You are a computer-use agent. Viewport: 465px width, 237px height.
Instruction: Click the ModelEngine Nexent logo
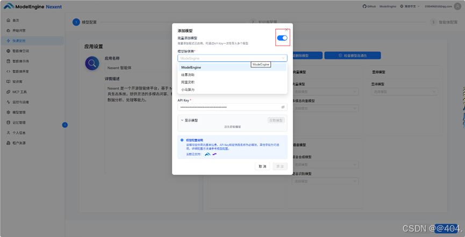[33, 6]
